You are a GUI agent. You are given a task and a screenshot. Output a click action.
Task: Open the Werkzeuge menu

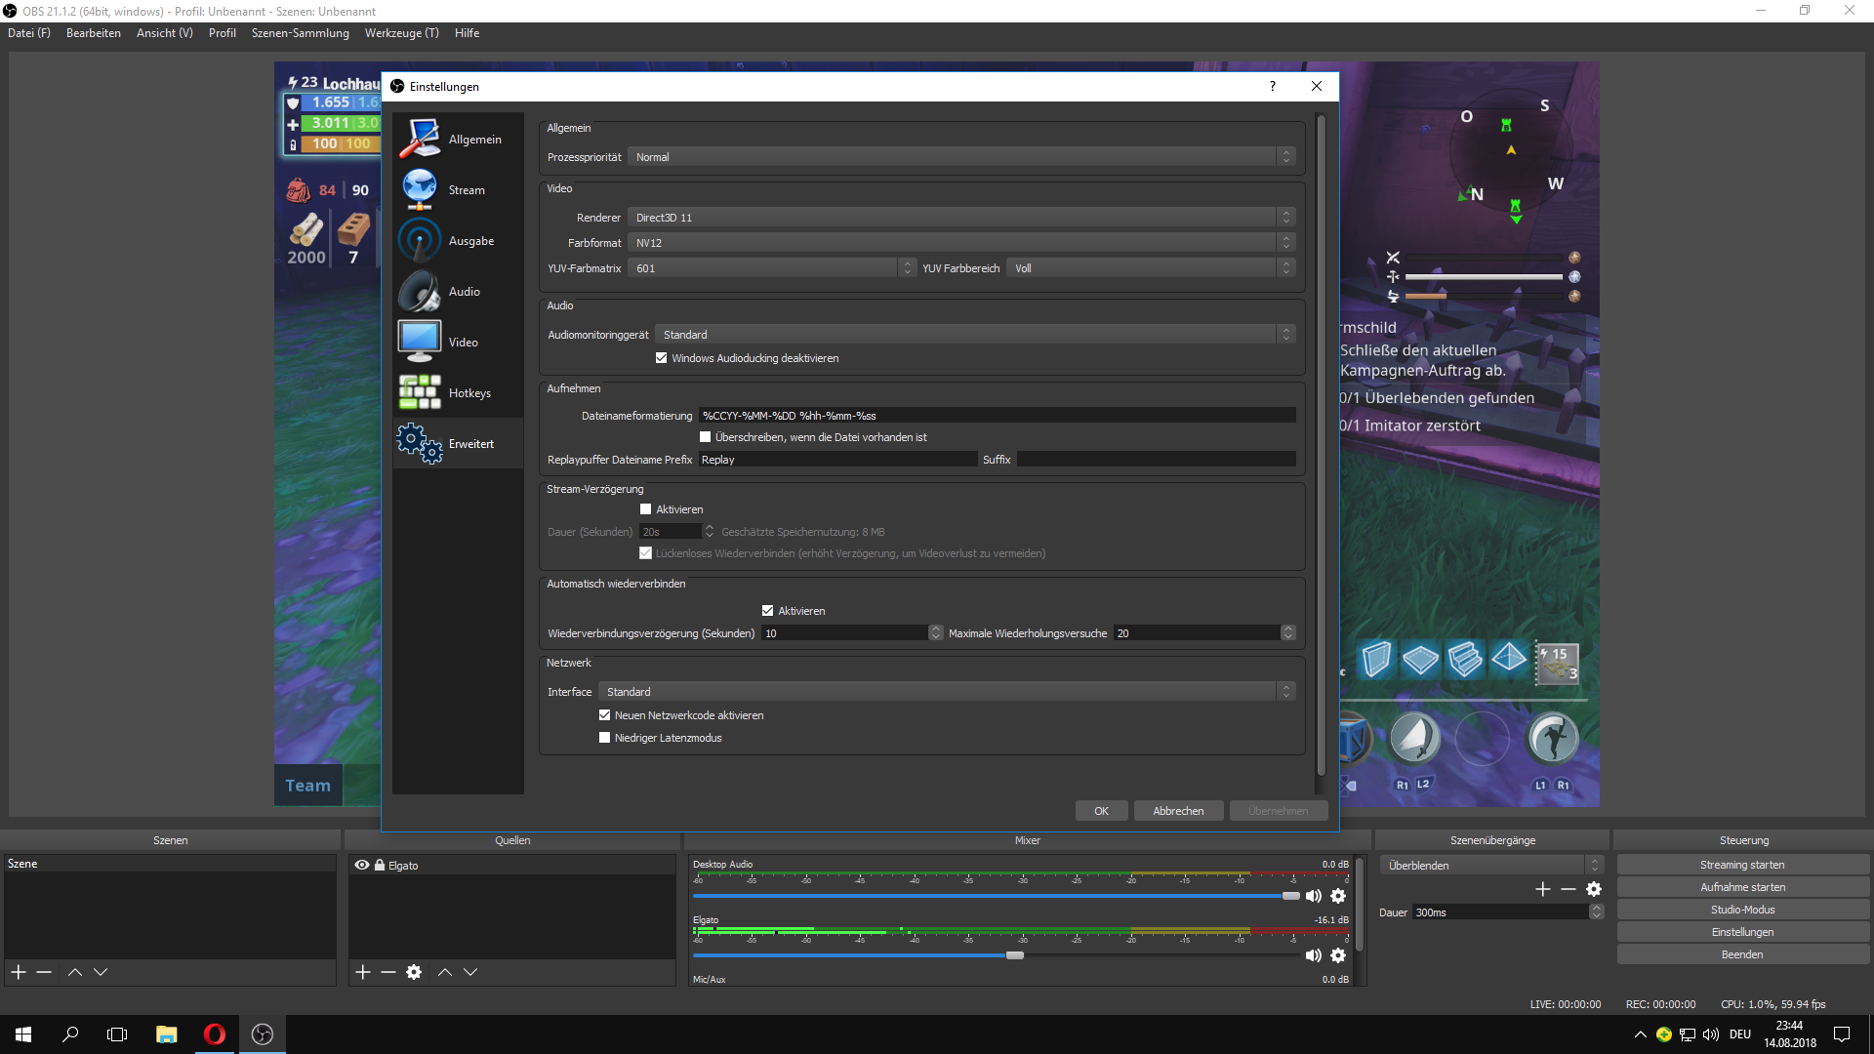pos(401,33)
